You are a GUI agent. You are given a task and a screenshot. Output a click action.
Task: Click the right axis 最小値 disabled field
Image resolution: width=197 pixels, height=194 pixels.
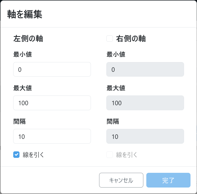145,69
